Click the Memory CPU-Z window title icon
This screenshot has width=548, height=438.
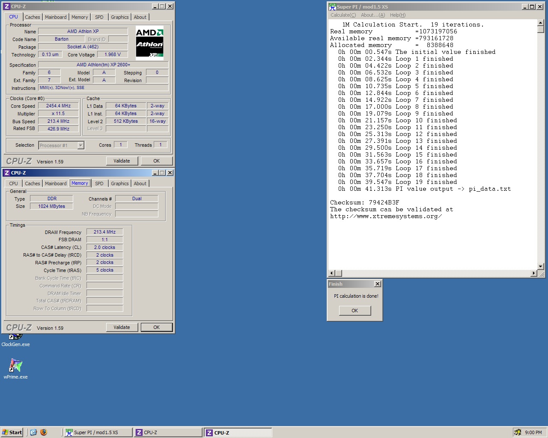(x=6, y=173)
